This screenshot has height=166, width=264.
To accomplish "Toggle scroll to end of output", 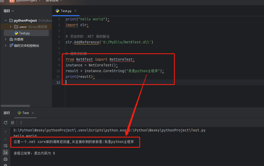I will [5, 152].
